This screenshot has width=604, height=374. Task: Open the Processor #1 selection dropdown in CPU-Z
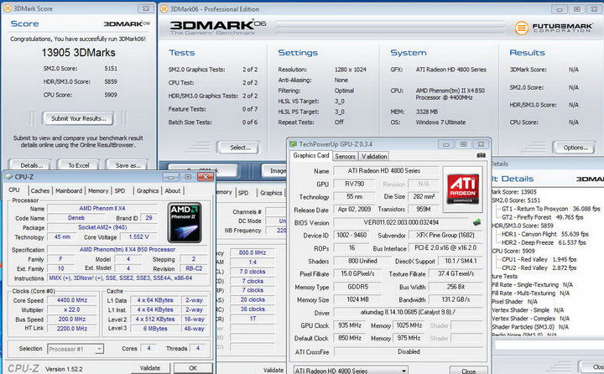tap(75, 349)
